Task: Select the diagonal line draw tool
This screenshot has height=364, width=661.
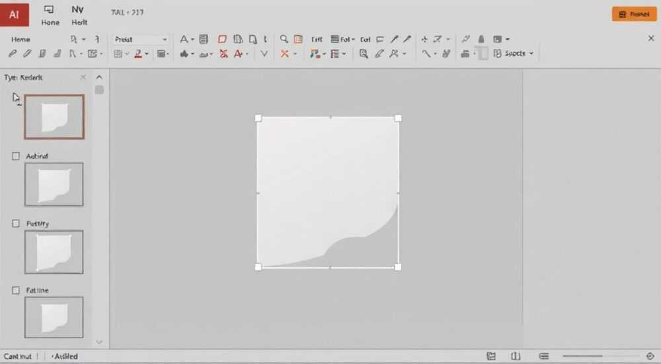Action: click(426, 54)
